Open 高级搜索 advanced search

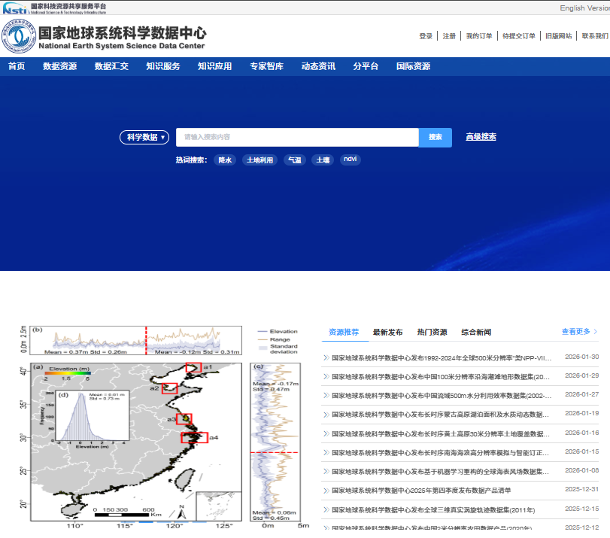(479, 137)
